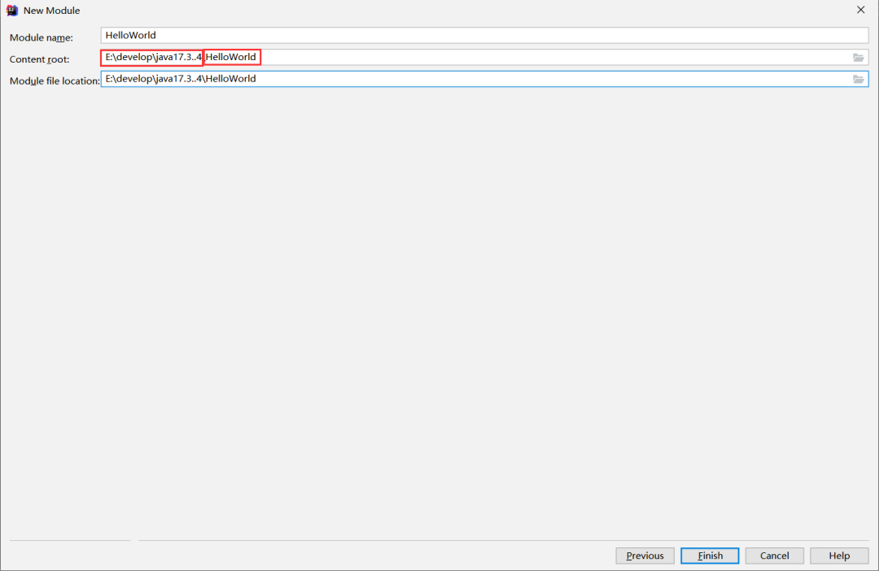
Task: Click the Module name input field
Action: click(484, 35)
